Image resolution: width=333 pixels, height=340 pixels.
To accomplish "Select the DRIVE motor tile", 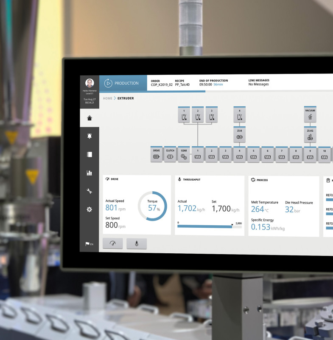I will 156,154.
